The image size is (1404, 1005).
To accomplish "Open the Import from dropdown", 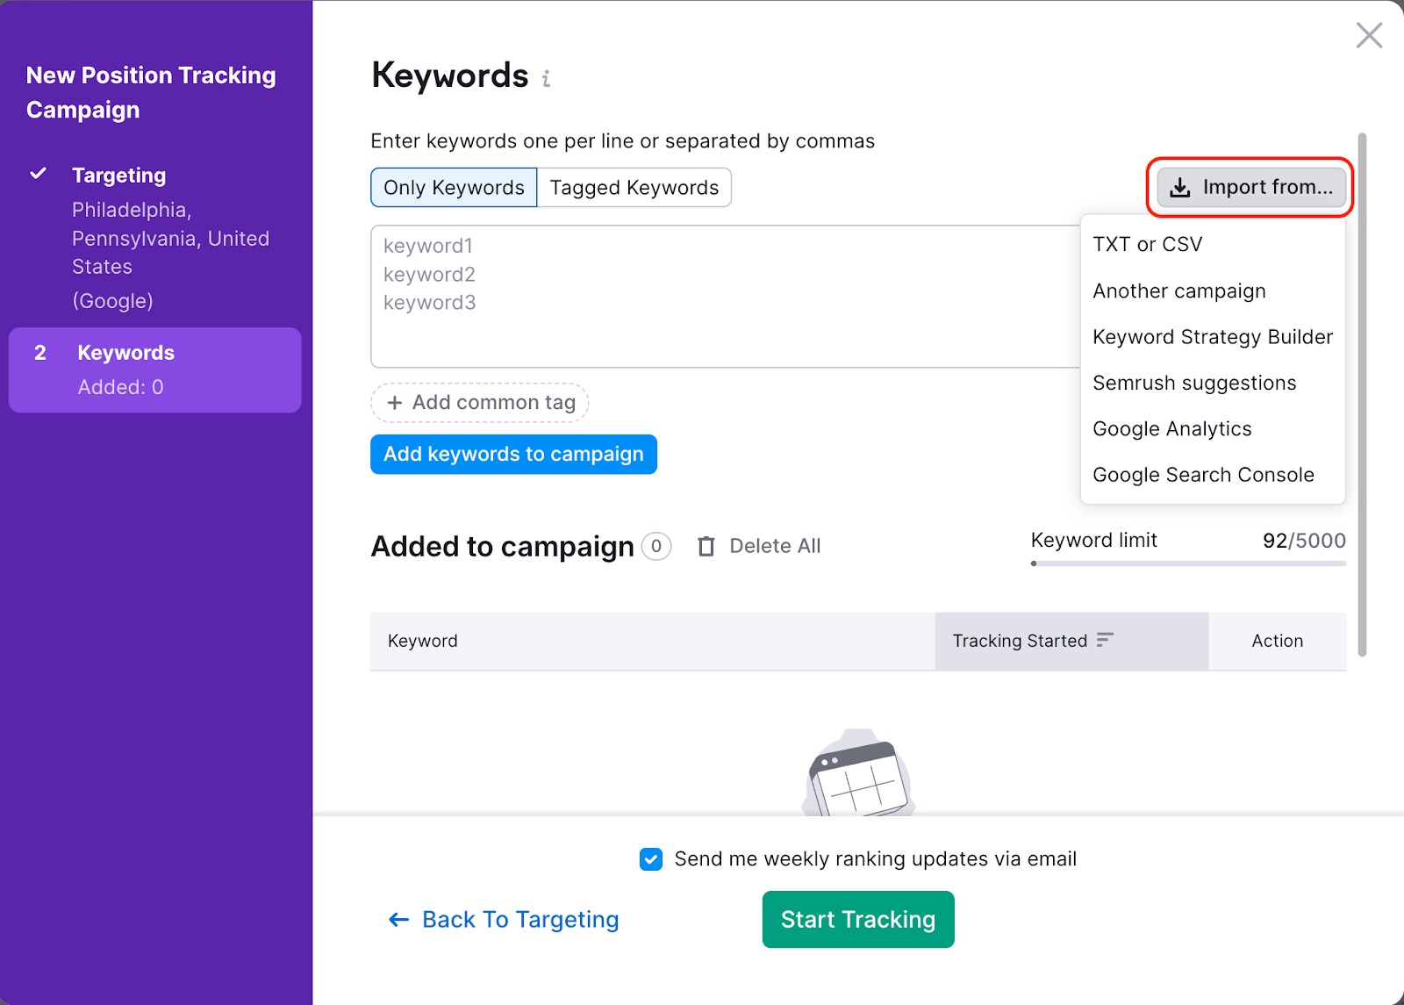I will pyautogui.click(x=1250, y=187).
